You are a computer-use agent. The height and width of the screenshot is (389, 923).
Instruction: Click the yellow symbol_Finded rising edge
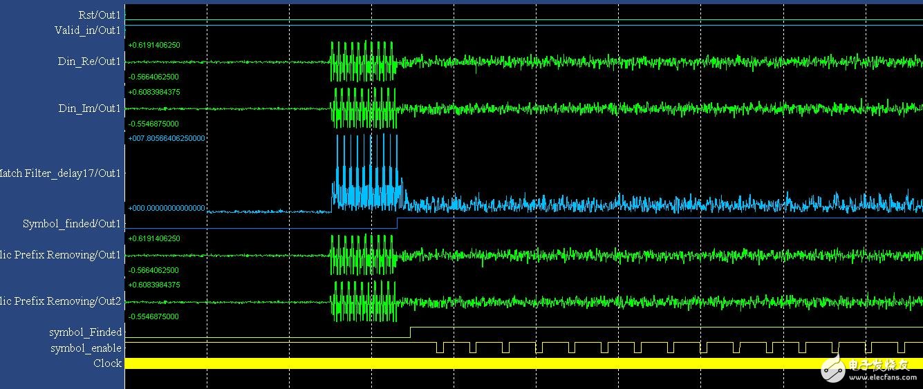point(411,332)
